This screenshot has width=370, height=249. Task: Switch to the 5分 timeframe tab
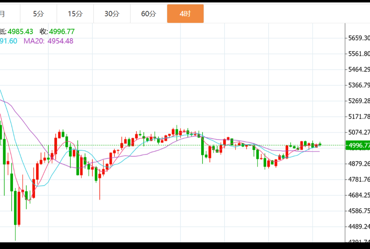click(38, 14)
